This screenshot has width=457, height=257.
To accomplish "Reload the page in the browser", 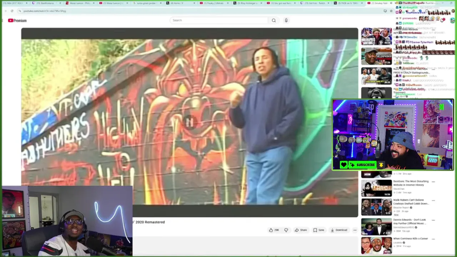I will tap(12, 11).
